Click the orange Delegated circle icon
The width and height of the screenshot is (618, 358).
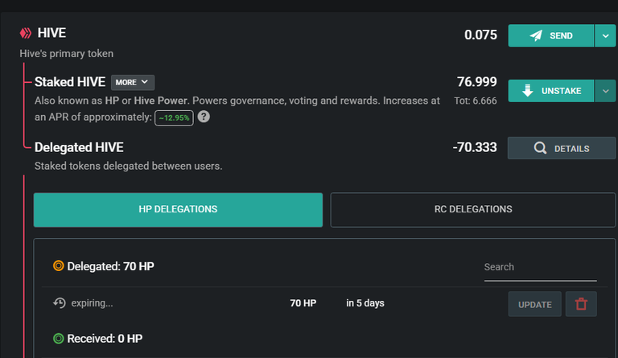click(x=58, y=265)
